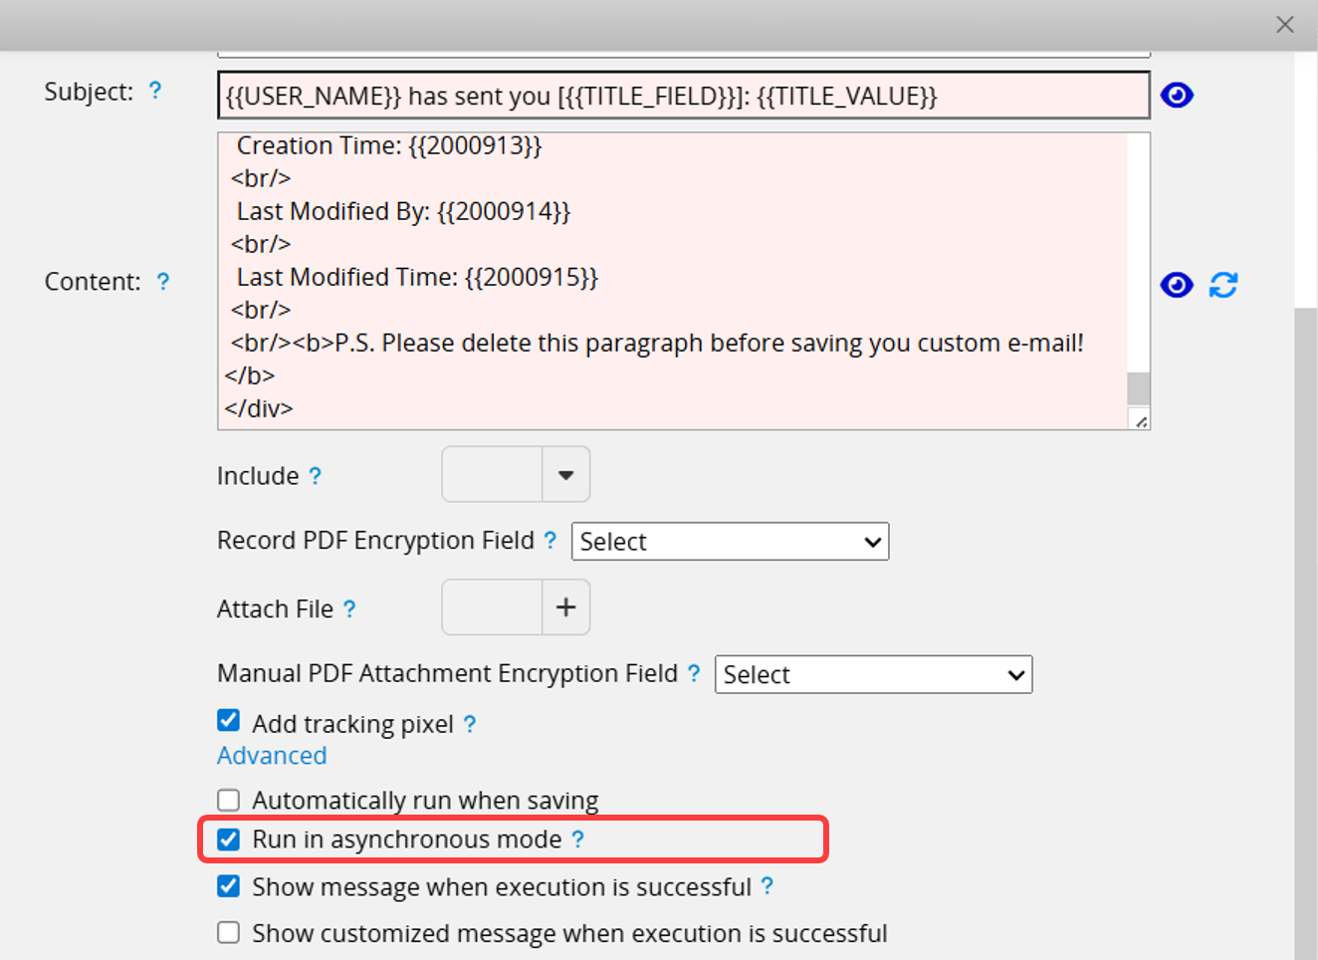This screenshot has width=1318, height=960.
Task: Open help for the Subject field
Action: tap(155, 92)
